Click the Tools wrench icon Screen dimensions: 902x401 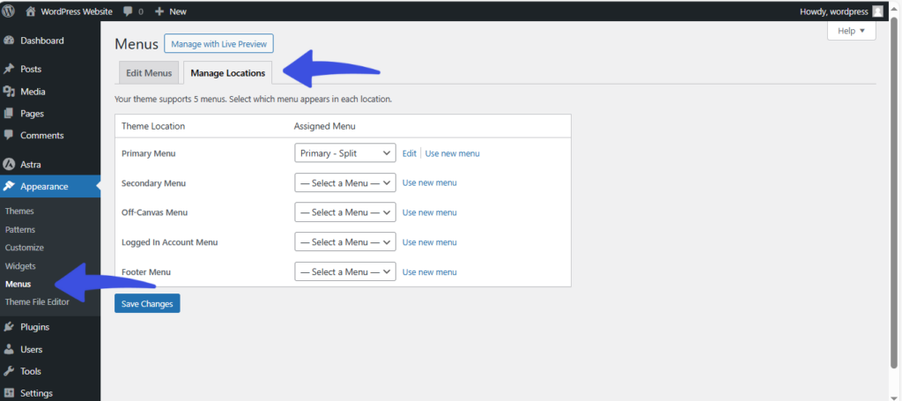tap(9, 371)
